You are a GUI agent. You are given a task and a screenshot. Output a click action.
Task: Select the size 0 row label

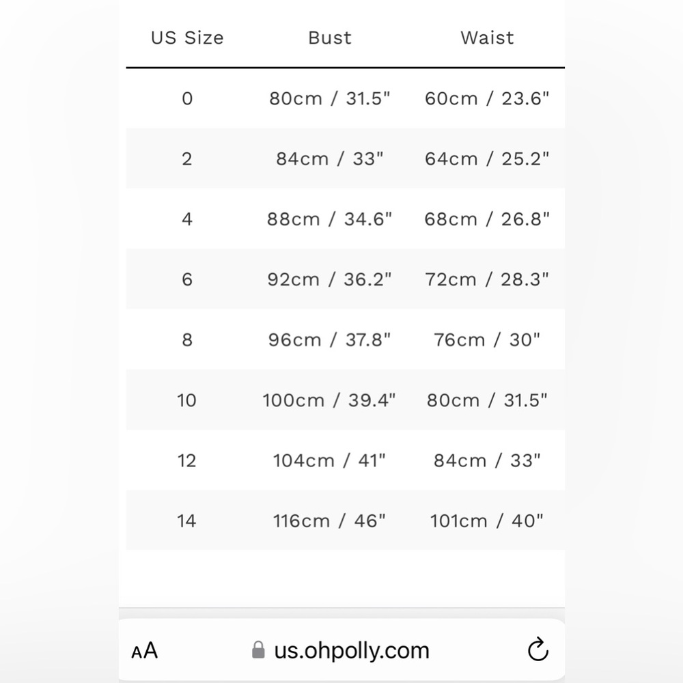coord(187,98)
